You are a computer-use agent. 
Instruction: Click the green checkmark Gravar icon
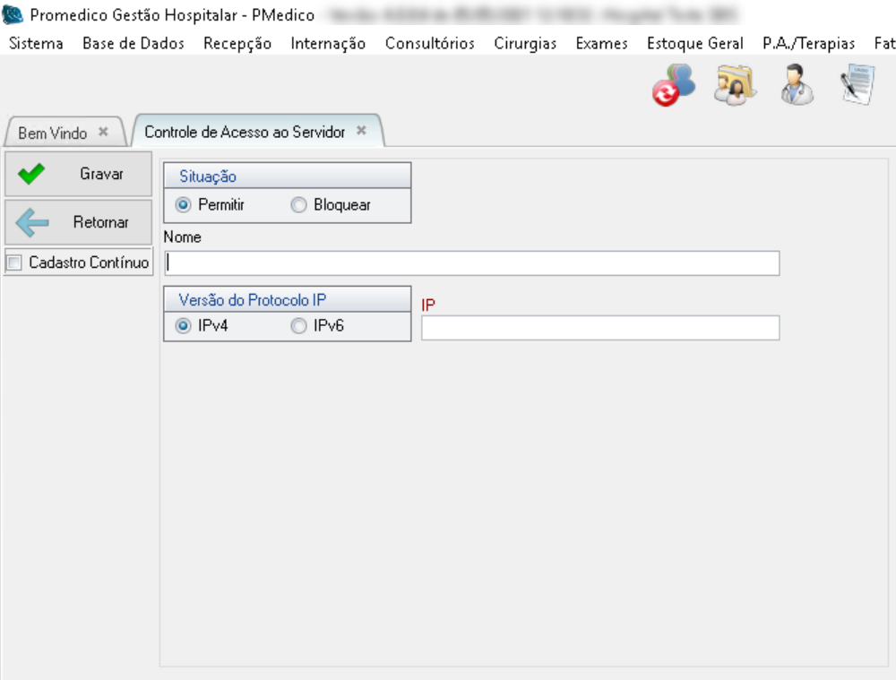tap(31, 174)
